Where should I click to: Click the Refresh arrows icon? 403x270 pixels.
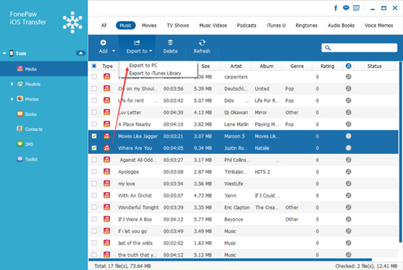coord(202,43)
